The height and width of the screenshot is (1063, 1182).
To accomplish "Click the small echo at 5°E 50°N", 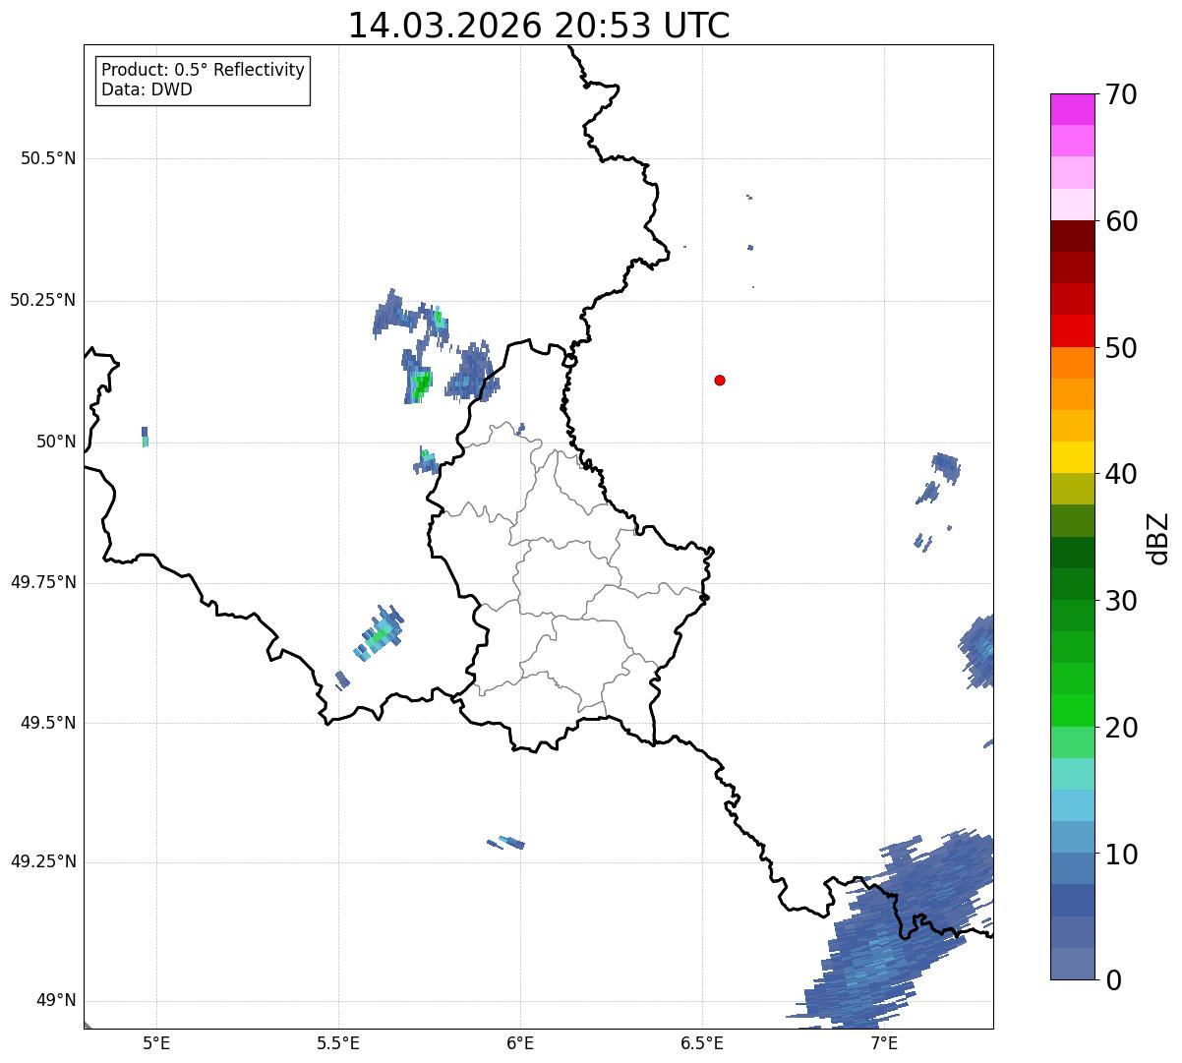I will tap(145, 437).
